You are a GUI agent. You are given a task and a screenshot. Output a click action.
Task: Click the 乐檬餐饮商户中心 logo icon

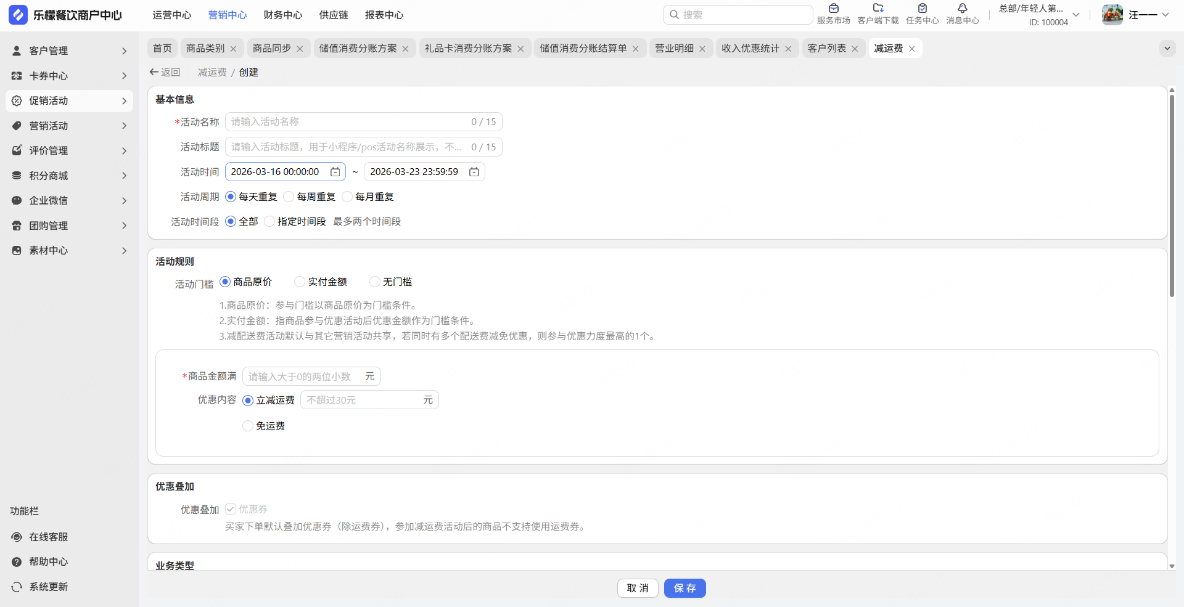tap(18, 15)
